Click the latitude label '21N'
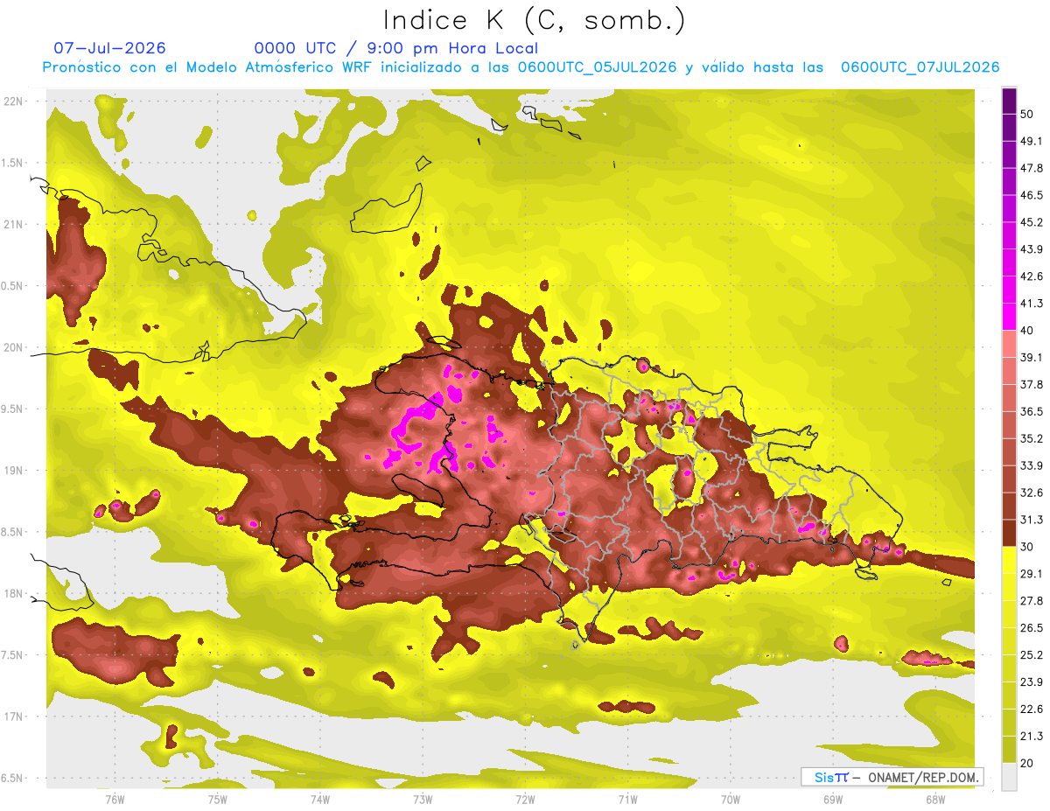This screenshot has height=811, width=1050. click(15, 225)
